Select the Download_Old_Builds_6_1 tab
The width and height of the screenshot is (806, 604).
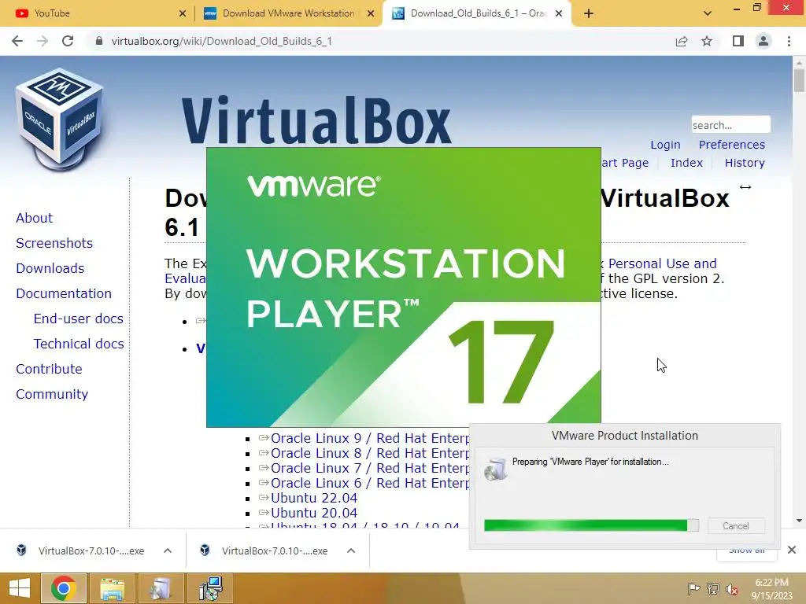pyautogui.click(x=475, y=13)
